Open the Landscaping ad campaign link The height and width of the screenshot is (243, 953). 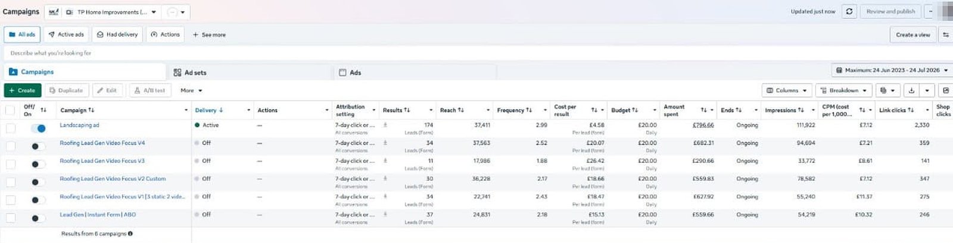coord(79,125)
